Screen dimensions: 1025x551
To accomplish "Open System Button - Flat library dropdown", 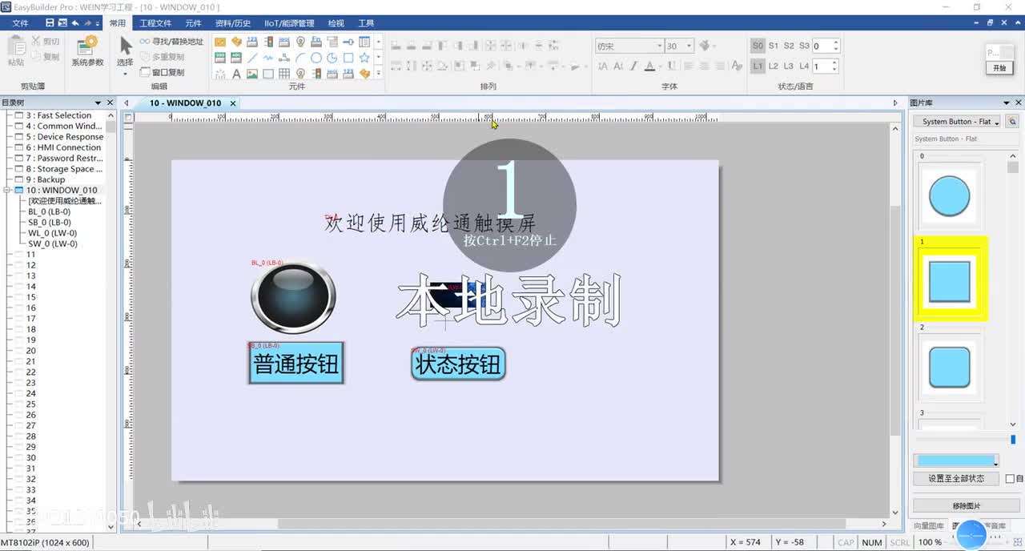I will coord(957,122).
